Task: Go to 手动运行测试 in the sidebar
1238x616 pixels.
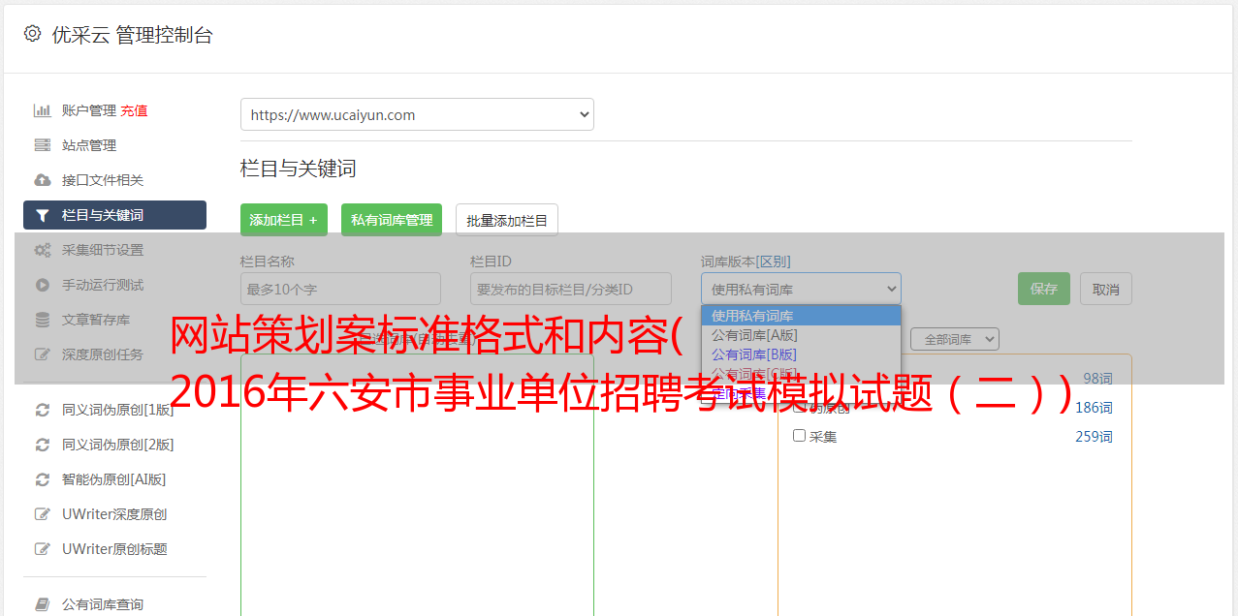Action: [x=103, y=285]
